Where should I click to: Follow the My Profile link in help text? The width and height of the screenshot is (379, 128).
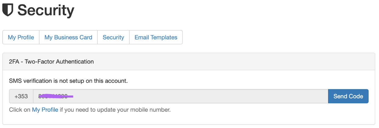click(45, 110)
